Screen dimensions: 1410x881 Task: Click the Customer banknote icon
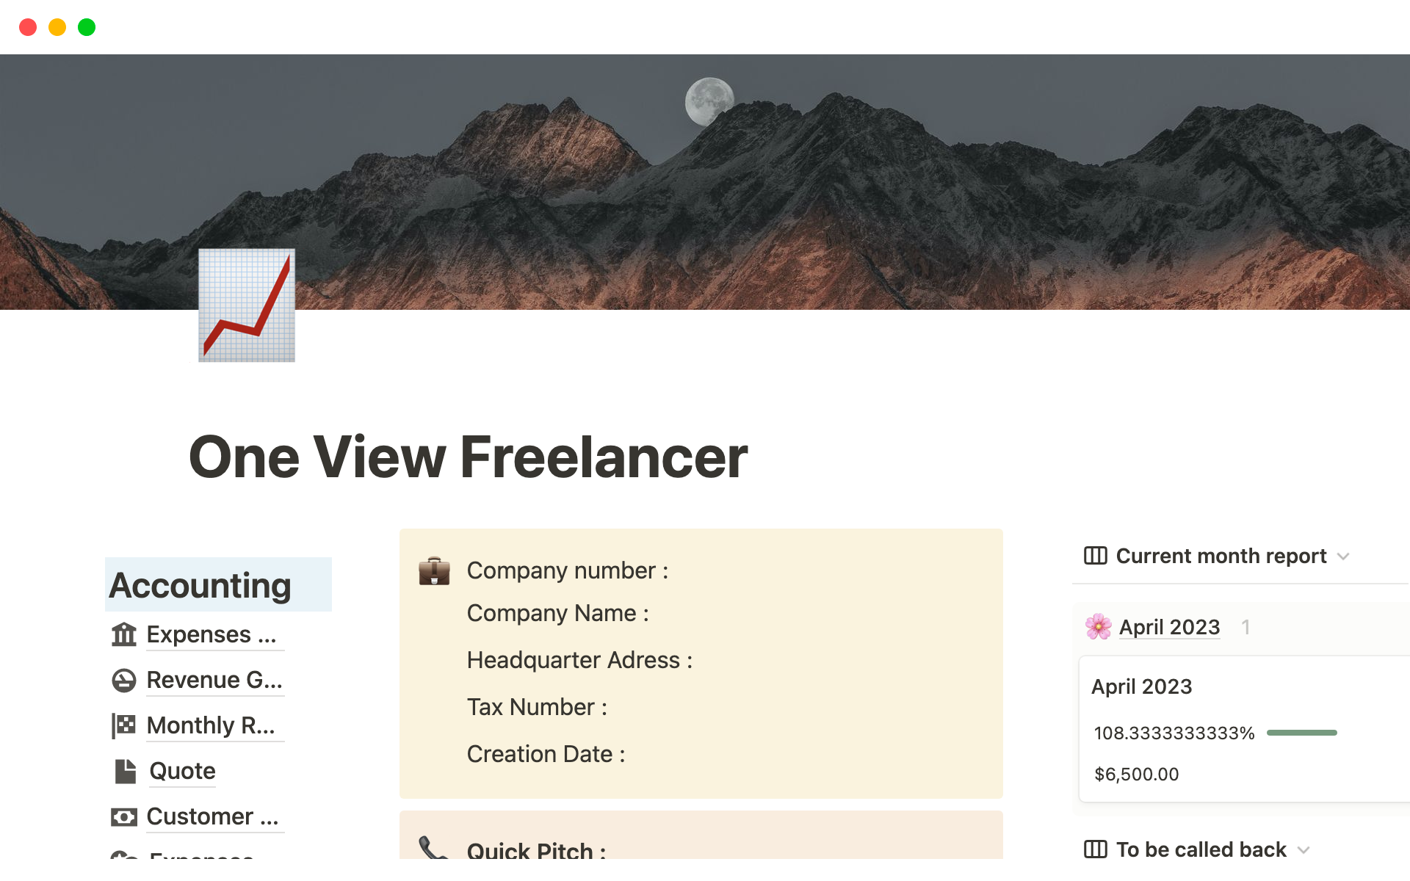[x=124, y=817]
